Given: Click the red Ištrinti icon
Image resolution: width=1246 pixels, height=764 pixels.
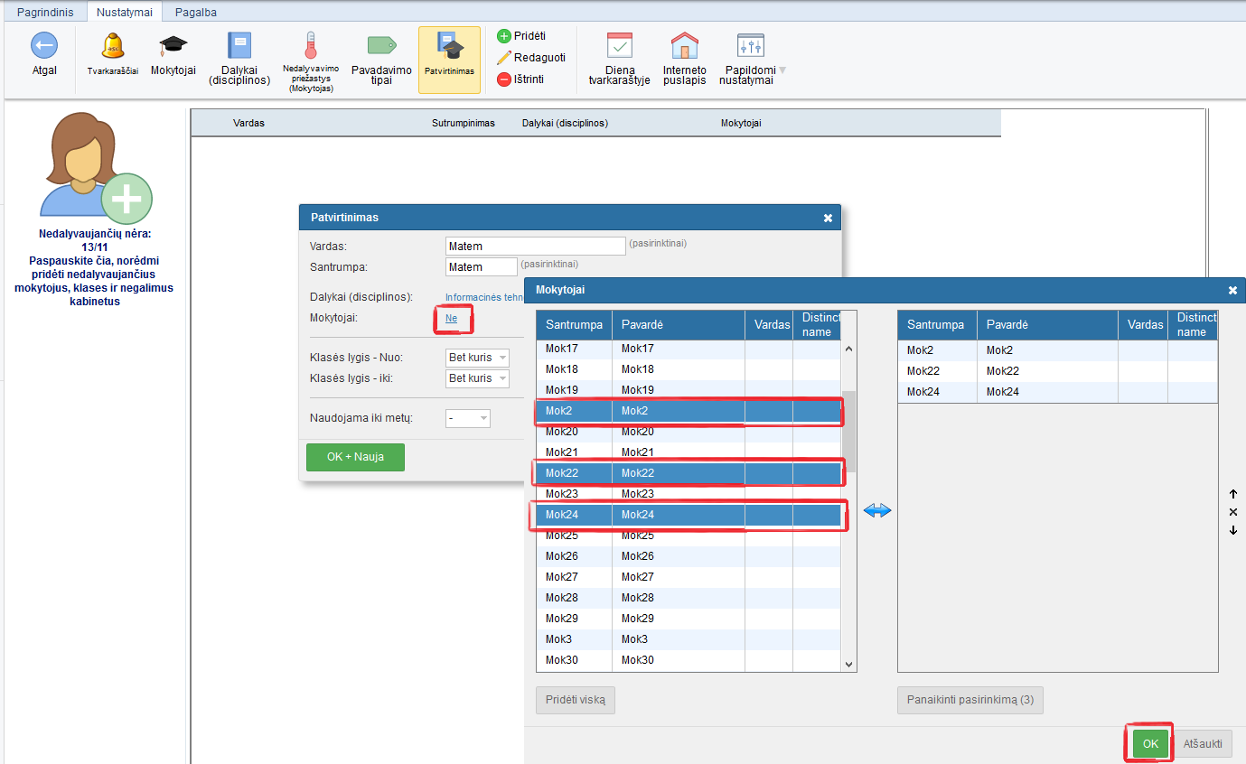Looking at the screenshot, I should [504, 79].
